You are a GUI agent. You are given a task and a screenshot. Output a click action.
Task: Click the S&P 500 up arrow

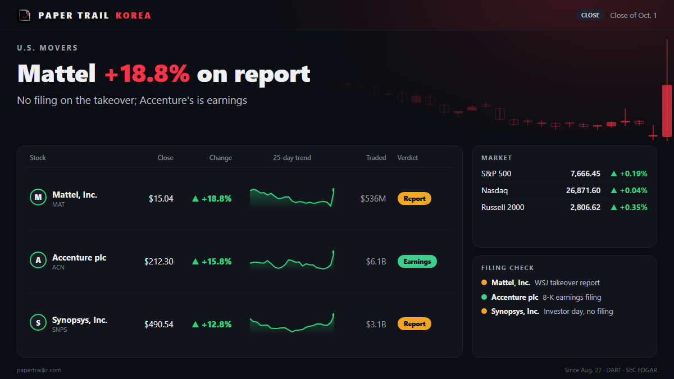point(614,173)
